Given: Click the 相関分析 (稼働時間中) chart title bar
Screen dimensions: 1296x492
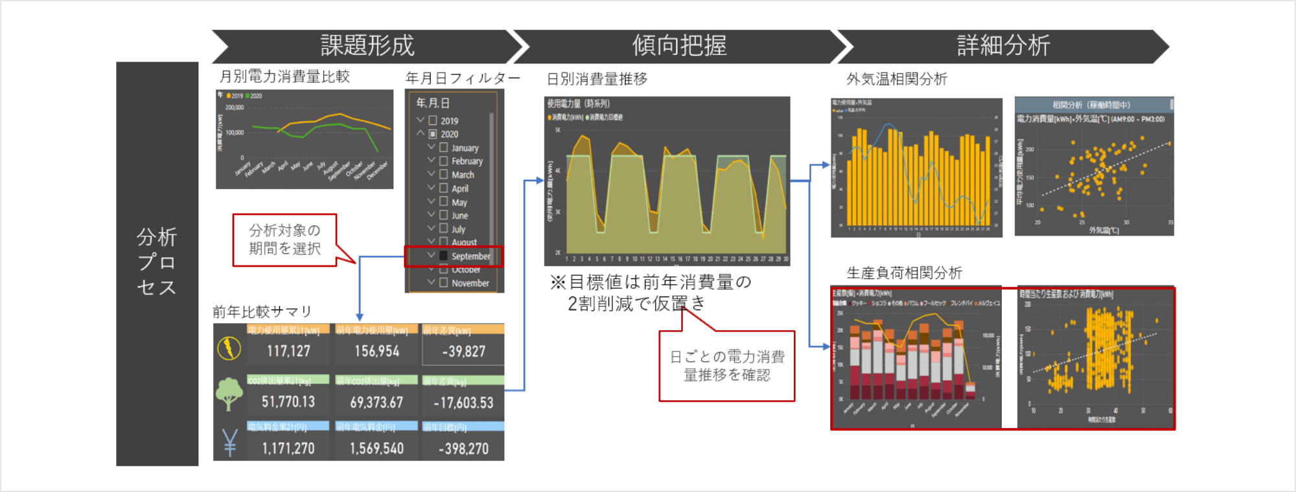Looking at the screenshot, I should pyautogui.click(x=1094, y=104).
